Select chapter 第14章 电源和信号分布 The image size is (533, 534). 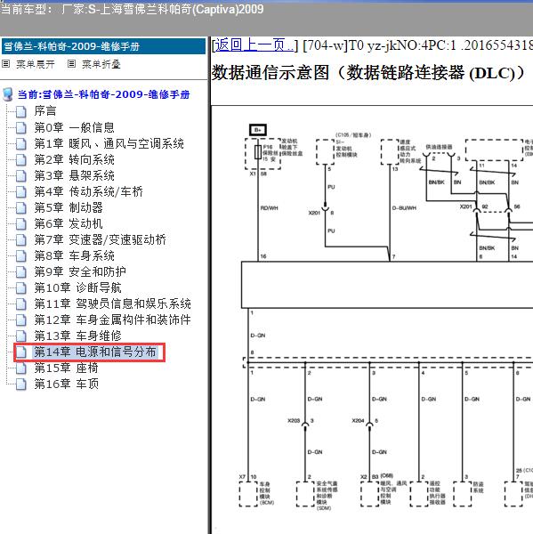pyautogui.click(x=95, y=352)
